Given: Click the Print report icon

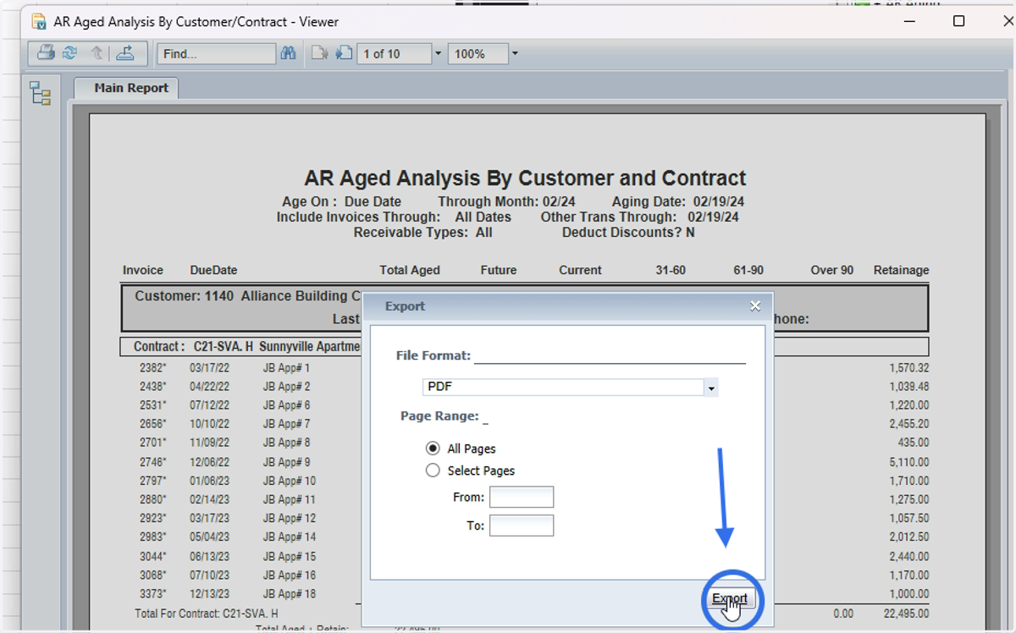Looking at the screenshot, I should click(46, 53).
